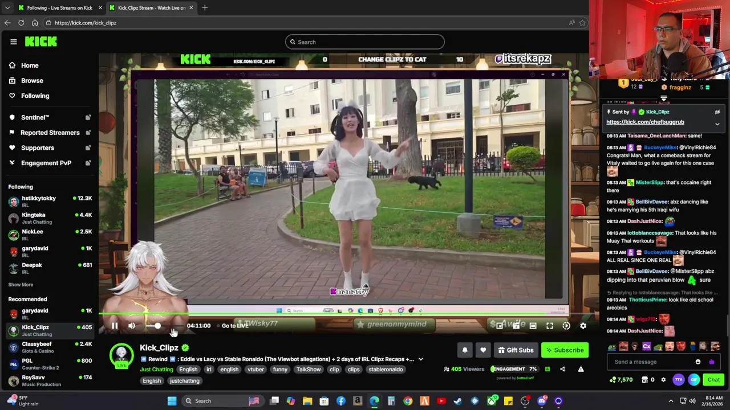Toggle notification bell for Kick_Clipz
Viewport: 730px width, 410px height.
coord(465,350)
